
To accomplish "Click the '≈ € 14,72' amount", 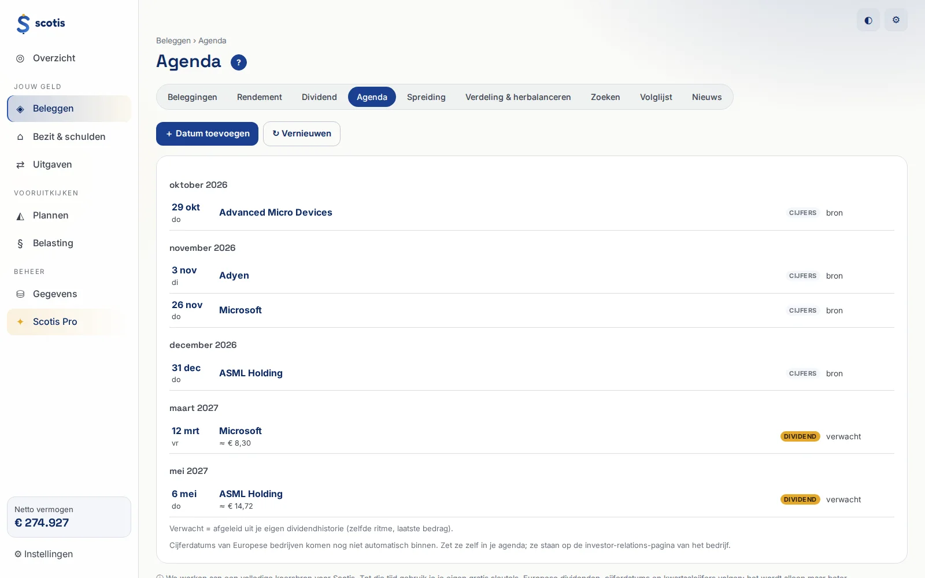I will (236, 506).
